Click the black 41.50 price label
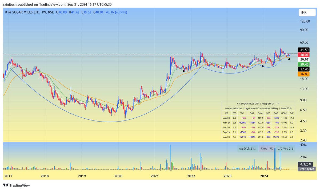Screen dimensions: 320x190 304,50
